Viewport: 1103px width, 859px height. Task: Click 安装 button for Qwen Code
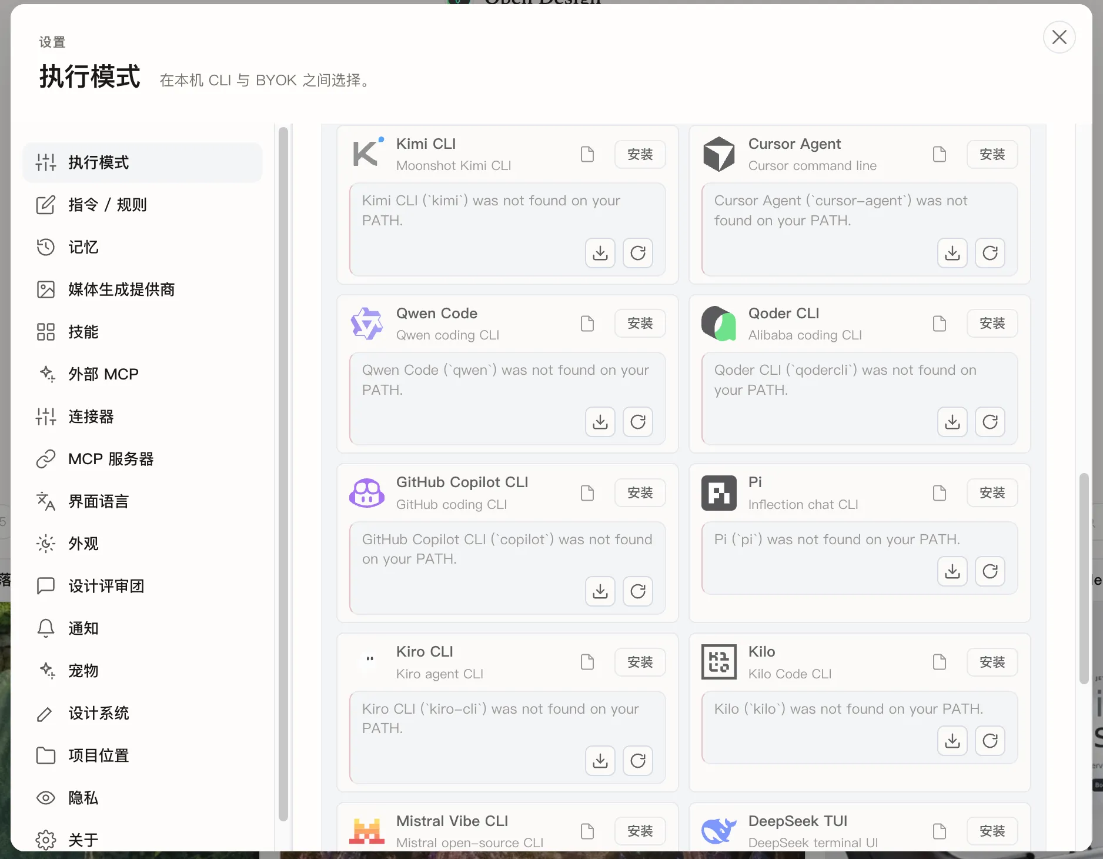(640, 324)
